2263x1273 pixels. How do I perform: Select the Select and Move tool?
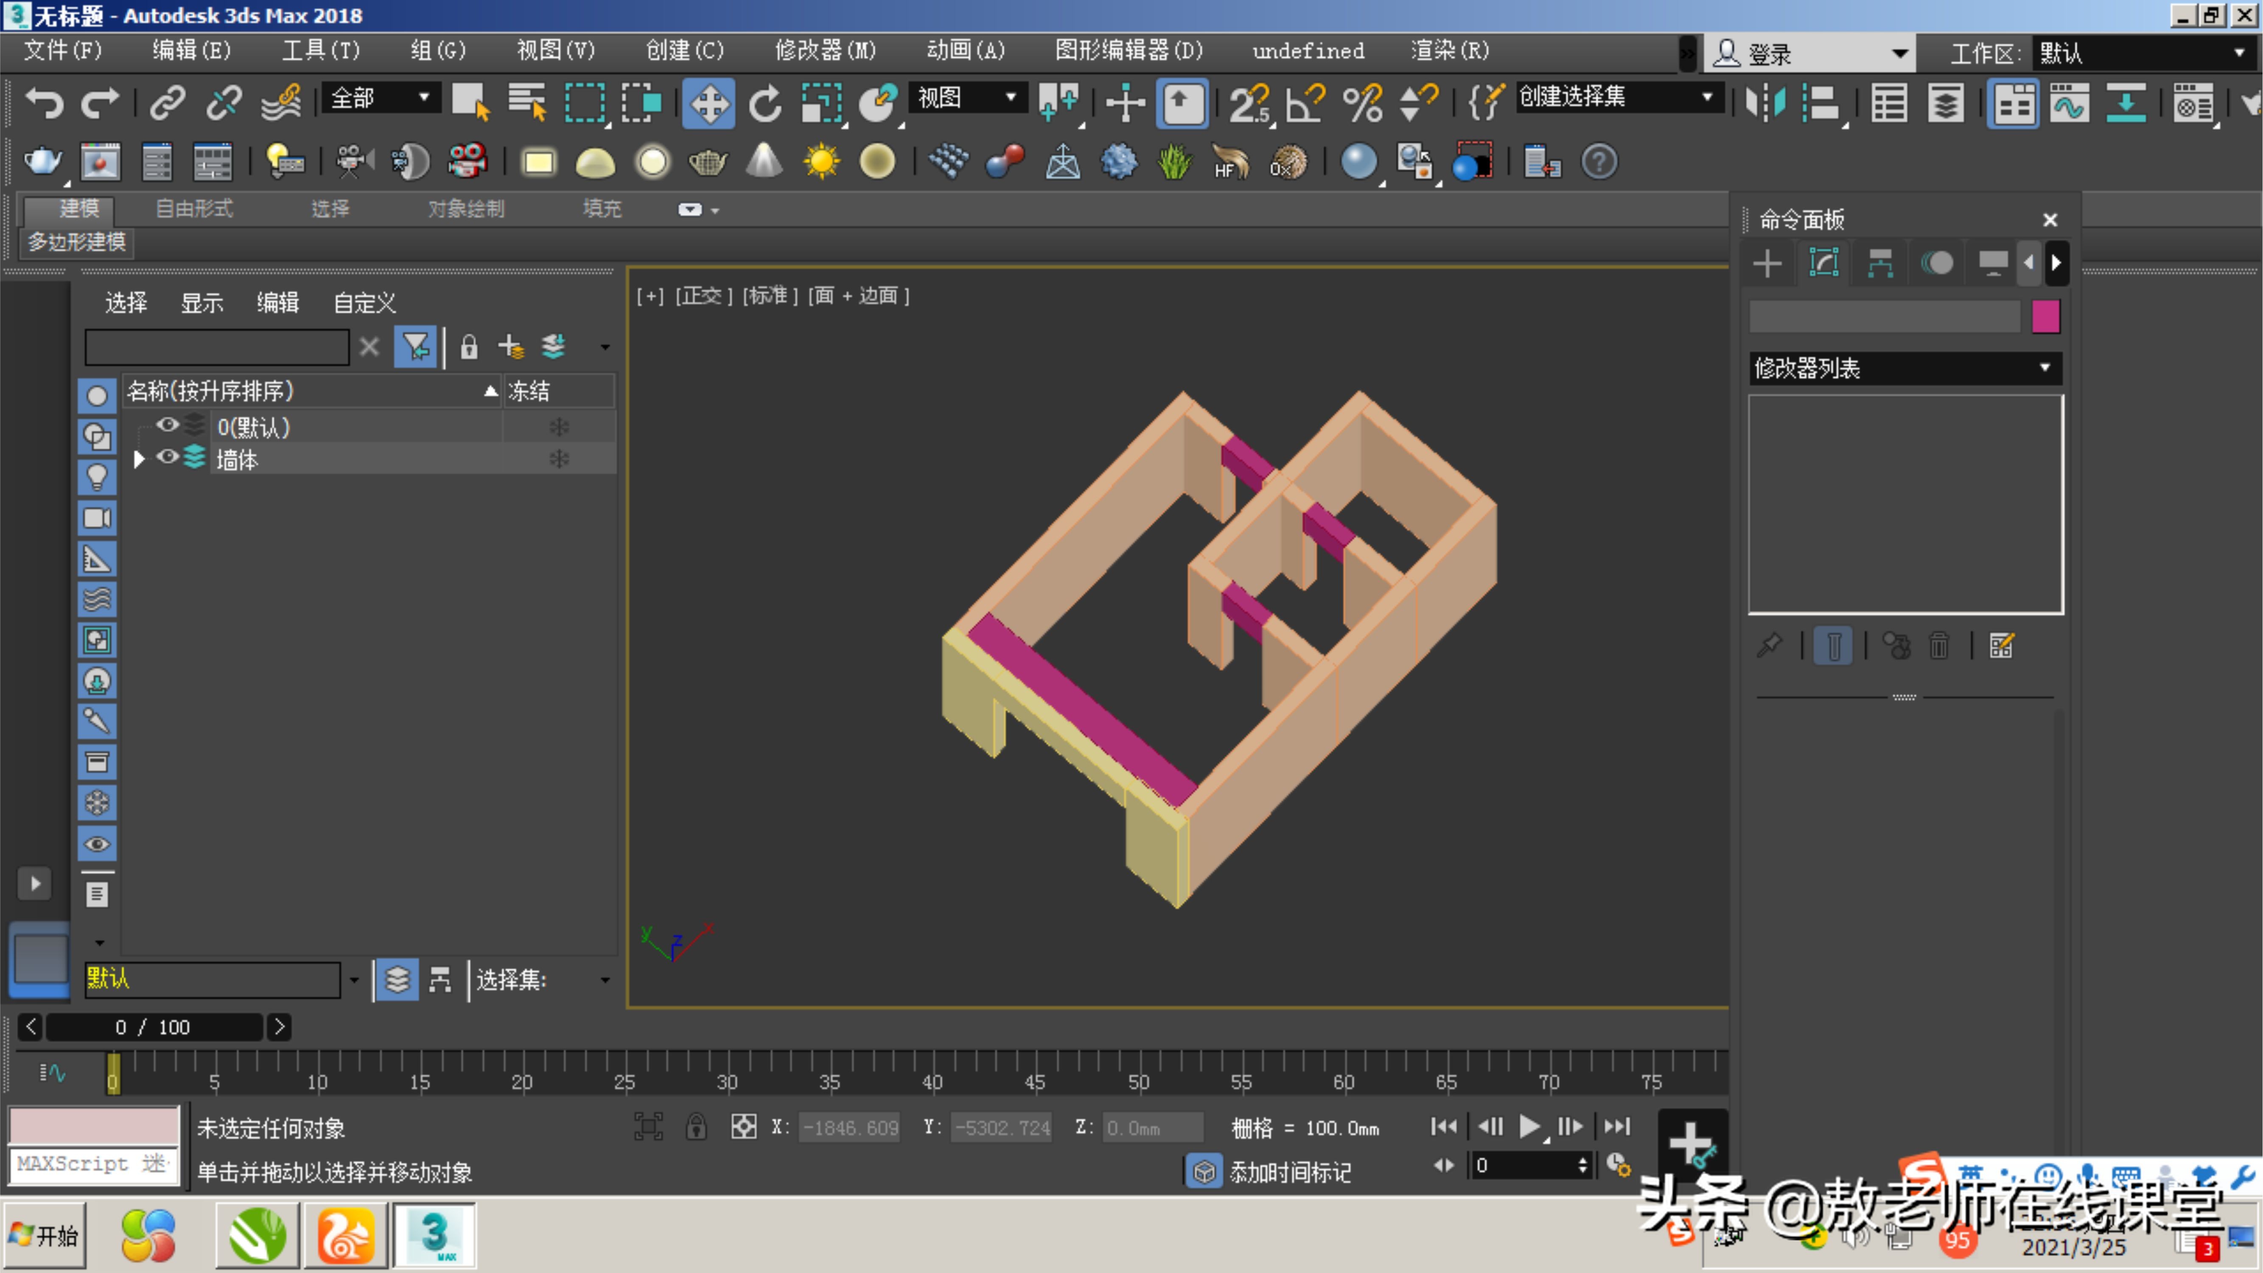[x=709, y=103]
